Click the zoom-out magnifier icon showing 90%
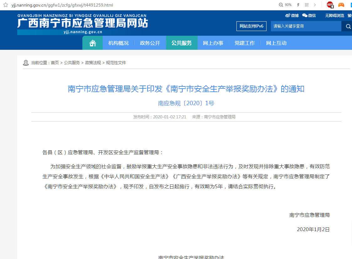Image resolution: width=352 pixels, height=259 pixels. (281, 5)
